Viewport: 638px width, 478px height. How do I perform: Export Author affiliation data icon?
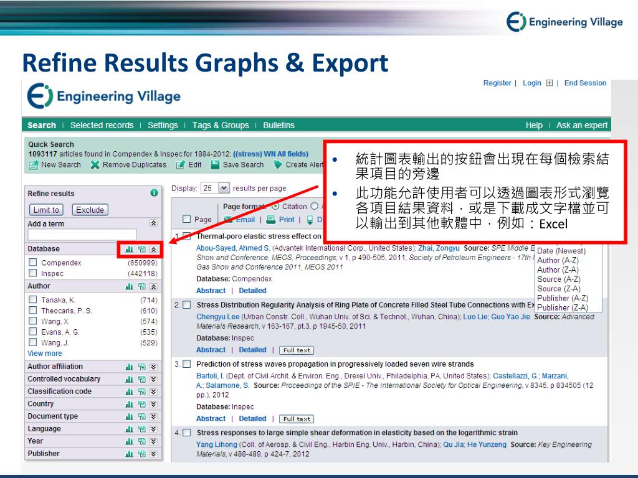(141, 367)
